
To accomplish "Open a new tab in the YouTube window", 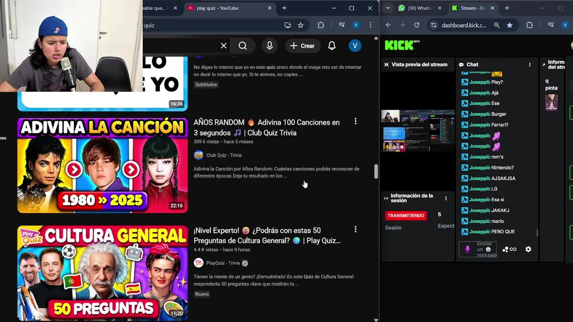I will [x=284, y=8].
